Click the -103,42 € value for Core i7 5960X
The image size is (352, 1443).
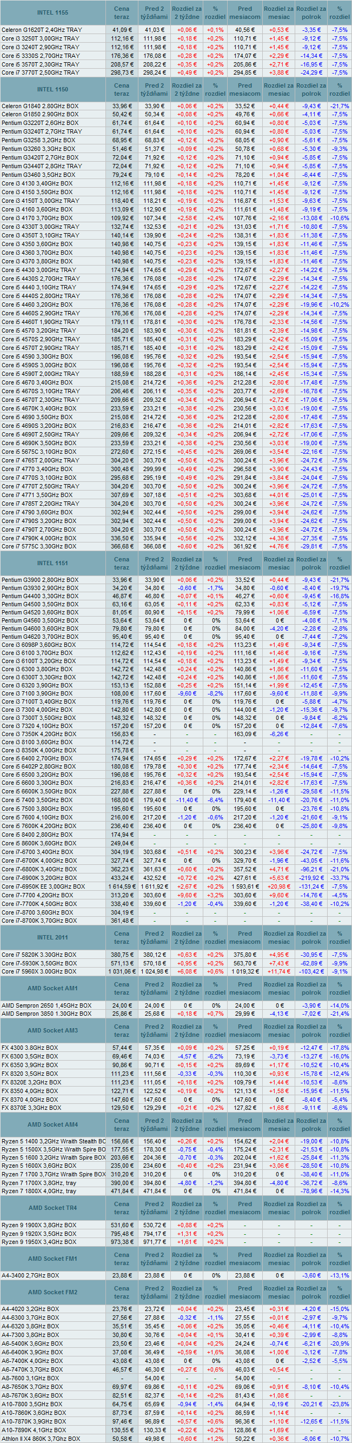tap(311, 971)
